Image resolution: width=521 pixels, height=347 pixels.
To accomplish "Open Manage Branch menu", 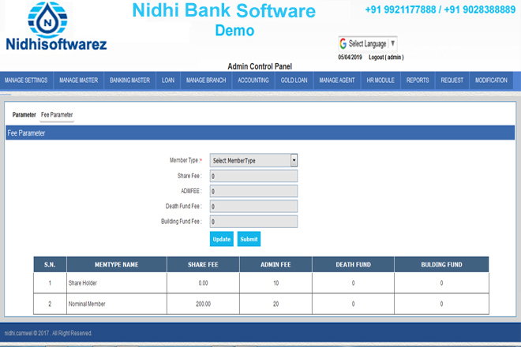I will point(206,80).
